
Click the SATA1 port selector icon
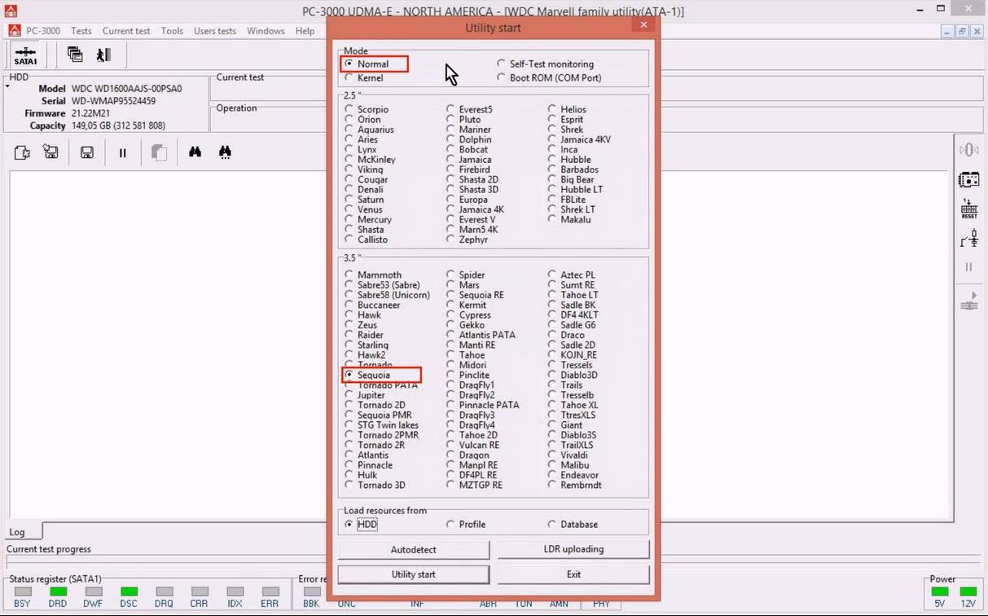tap(25, 55)
